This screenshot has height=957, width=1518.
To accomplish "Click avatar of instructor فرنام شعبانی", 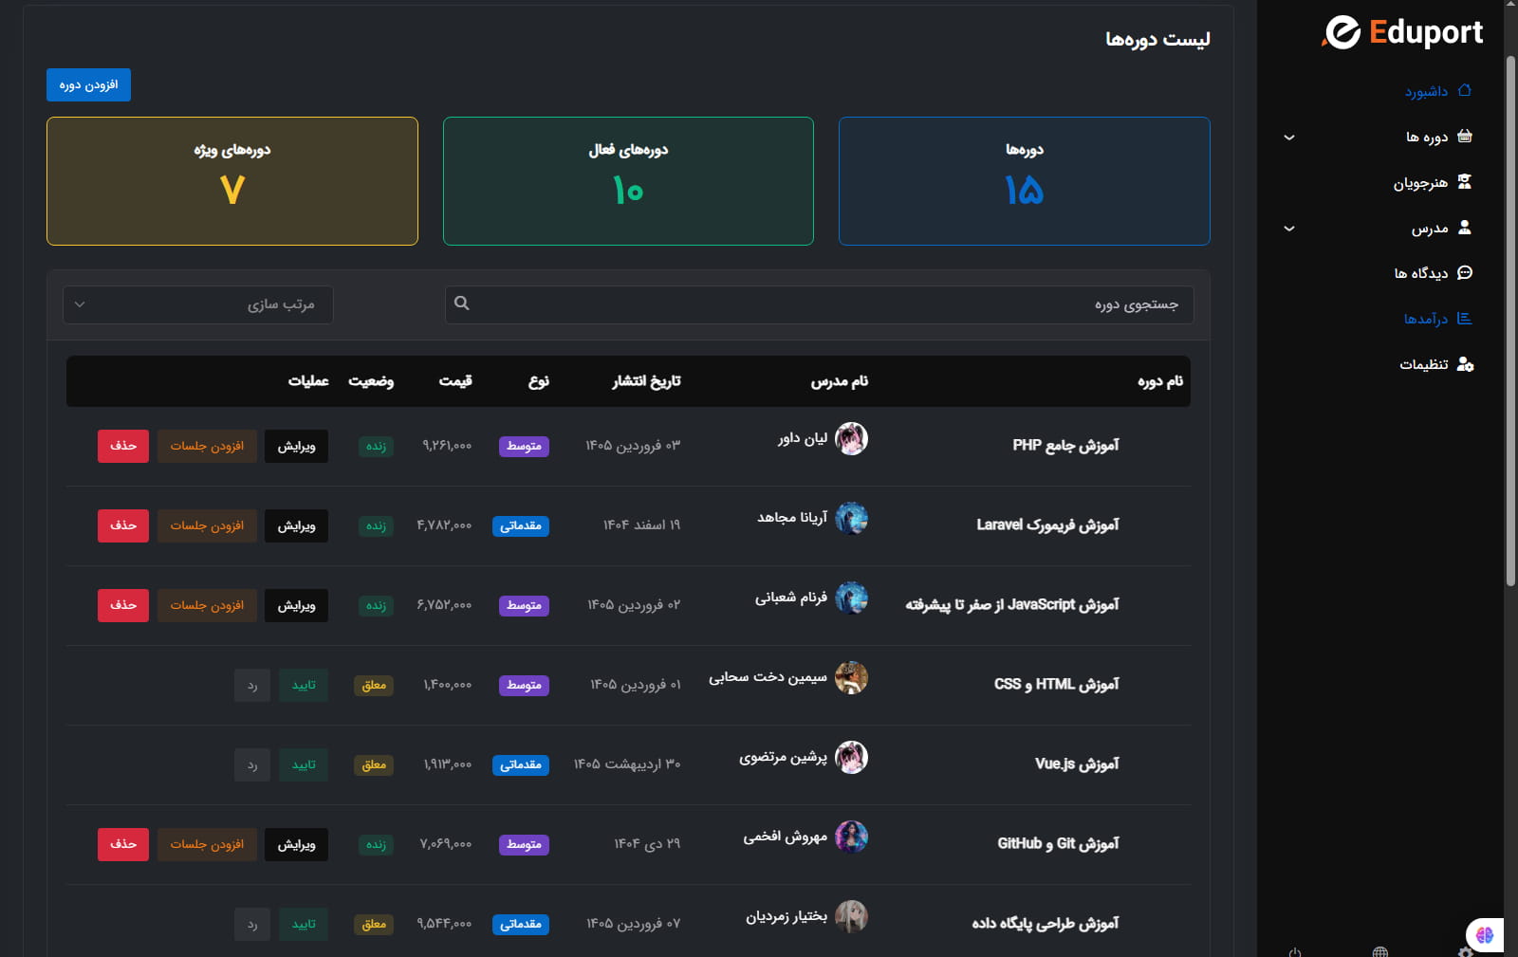I will tap(851, 598).
